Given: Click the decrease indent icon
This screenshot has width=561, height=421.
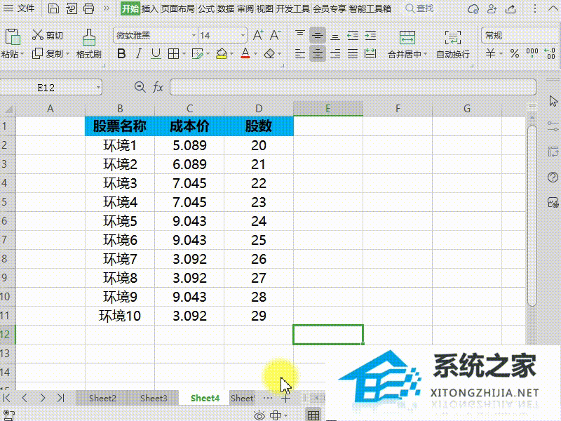Looking at the screenshot, I should 353,35.
